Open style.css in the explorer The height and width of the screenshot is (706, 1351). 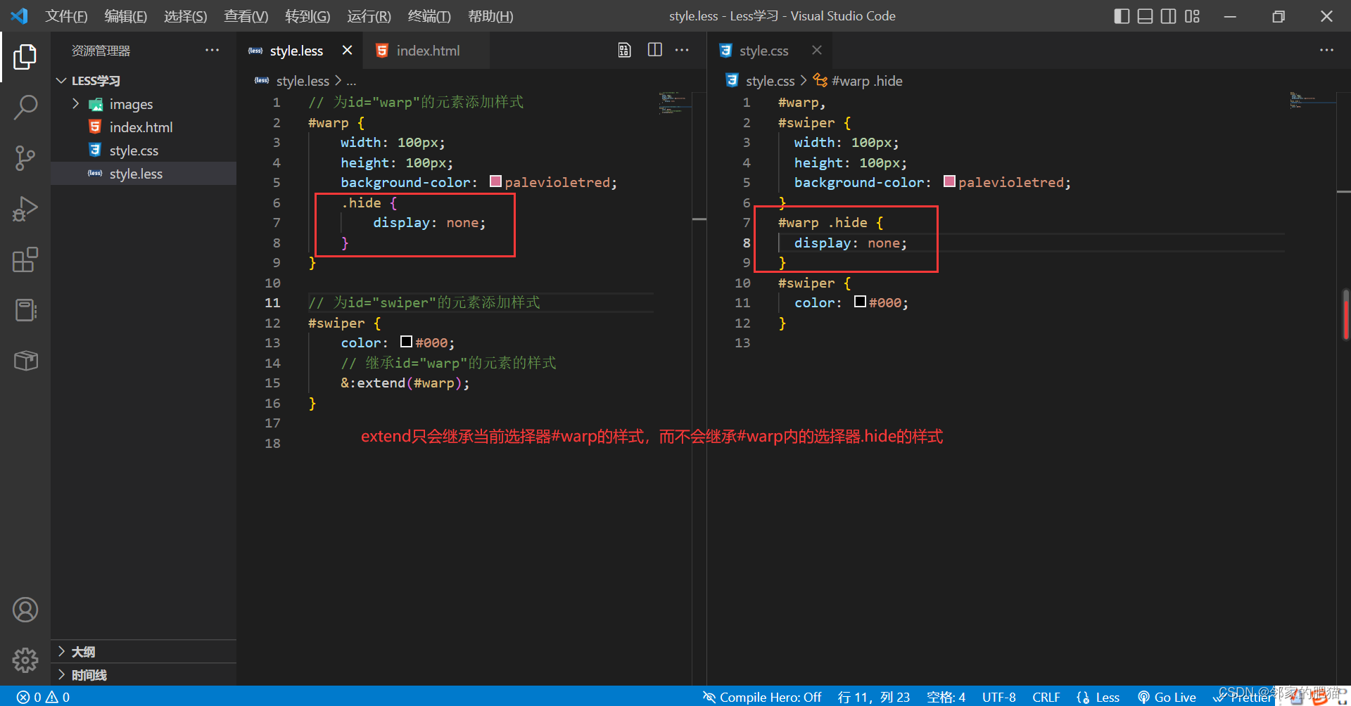pyautogui.click(x=144, y=150)
